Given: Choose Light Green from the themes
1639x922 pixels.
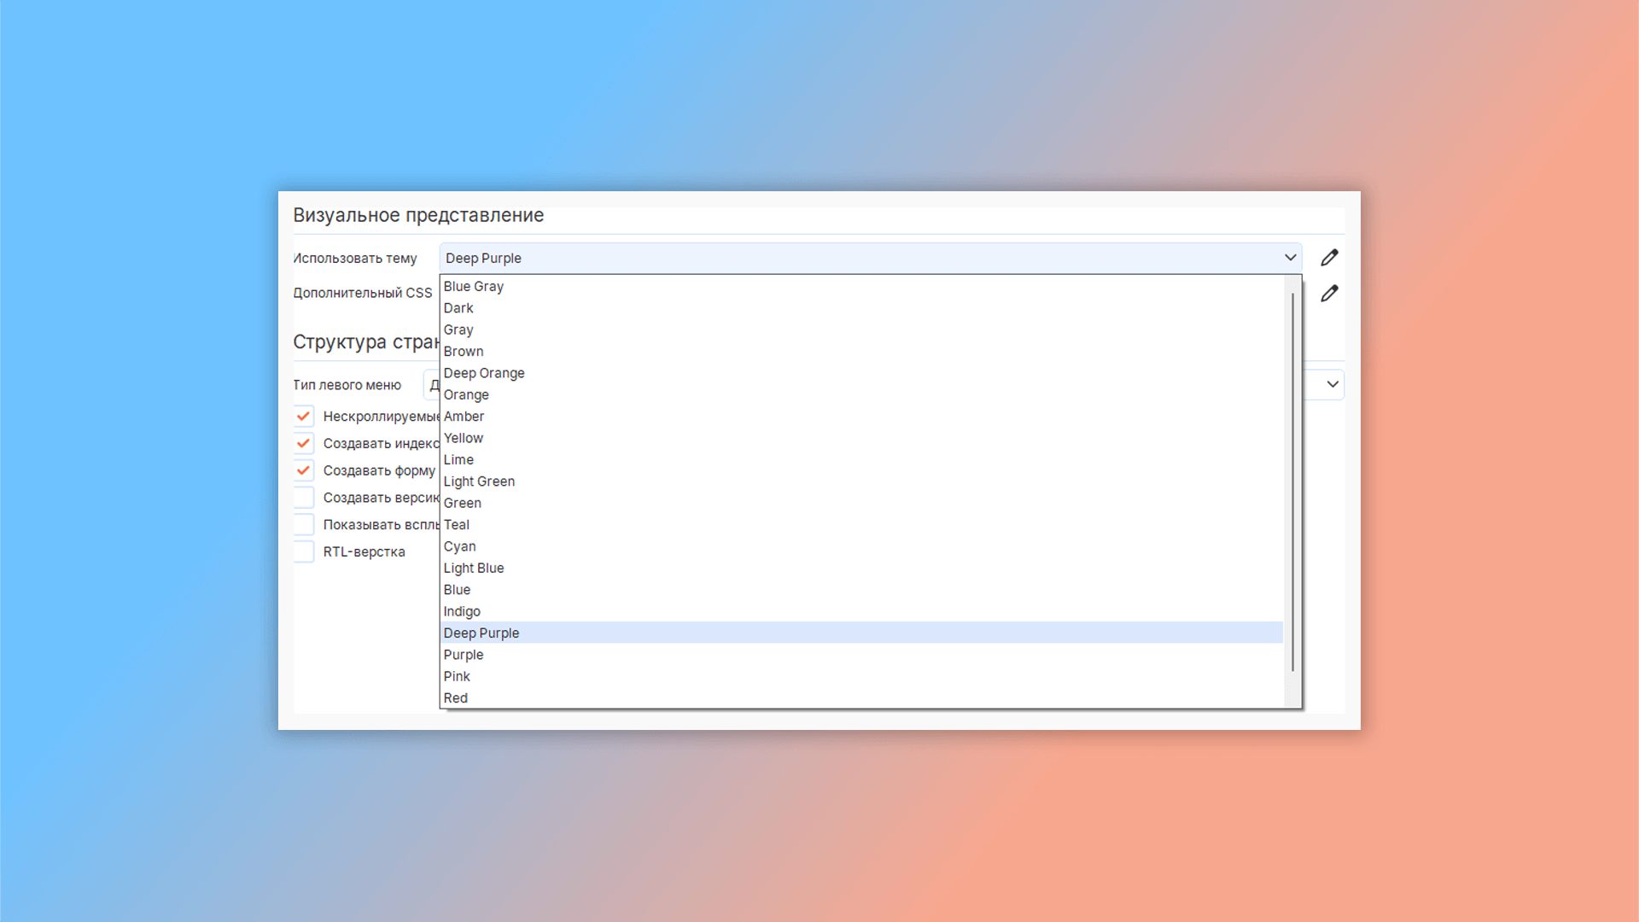Looking at the screenshot, I should pyautogui.click(x=479, y=481).
